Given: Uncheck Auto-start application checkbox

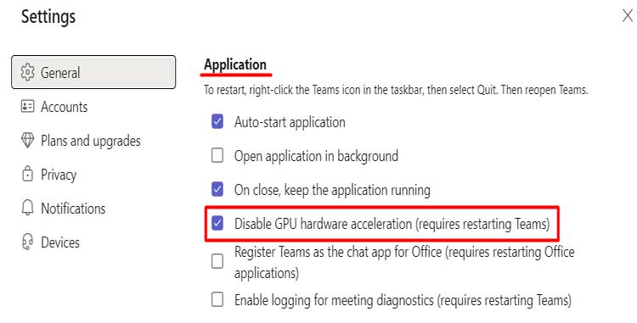Looking at the screenshot, I should pyautogui.click(x=217, y=121).
